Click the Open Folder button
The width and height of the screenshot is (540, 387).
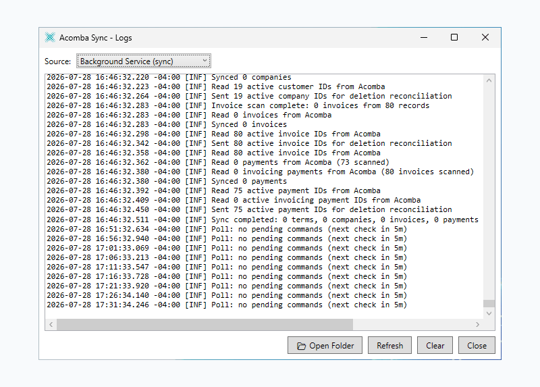point(325,345)
